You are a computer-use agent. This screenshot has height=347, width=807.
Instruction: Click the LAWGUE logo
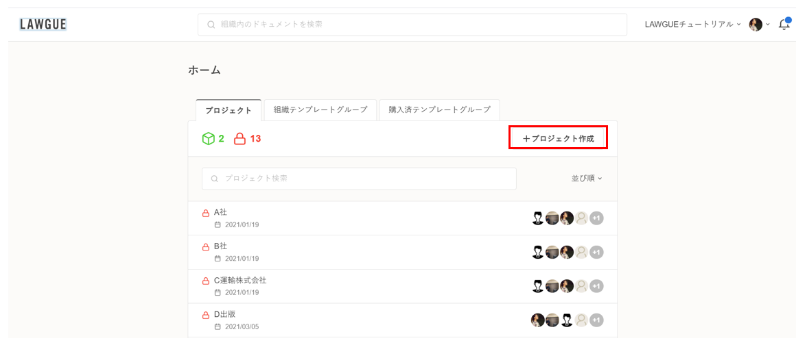(x=43, y=25)
